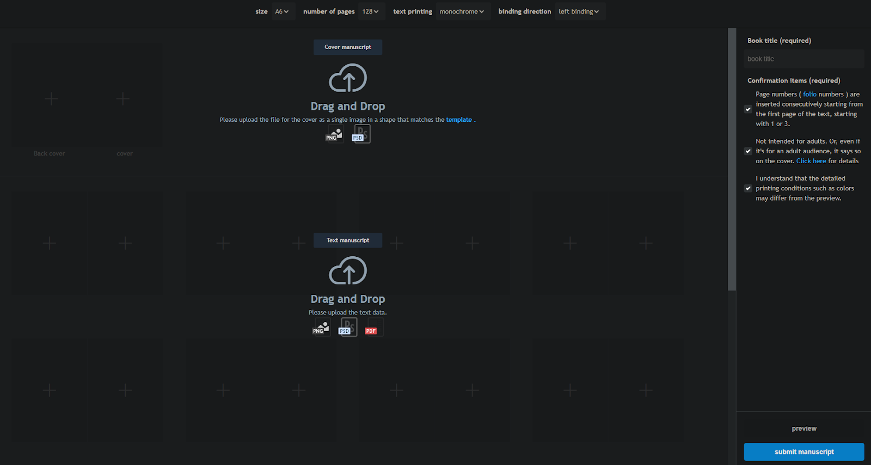
Task: Uncheck the not intended for adults checkbox
Action: 748,151
